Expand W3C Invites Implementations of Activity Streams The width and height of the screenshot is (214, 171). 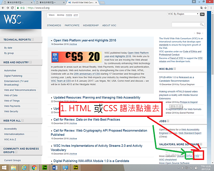coord(52,146)
